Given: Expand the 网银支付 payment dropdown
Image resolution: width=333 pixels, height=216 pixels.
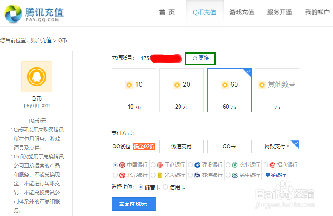Looking at the screenshot, I should pos(277,147).
